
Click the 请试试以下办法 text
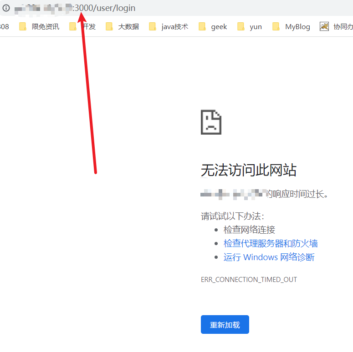pos(232,216)
